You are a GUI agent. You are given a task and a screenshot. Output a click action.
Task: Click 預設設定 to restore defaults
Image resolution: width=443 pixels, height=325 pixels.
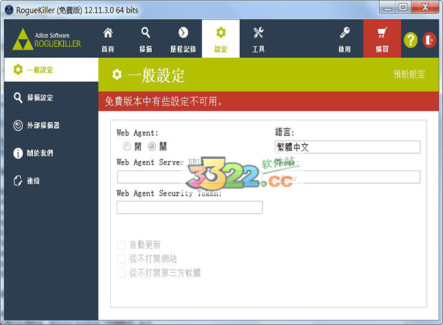[x=409, y=74]
